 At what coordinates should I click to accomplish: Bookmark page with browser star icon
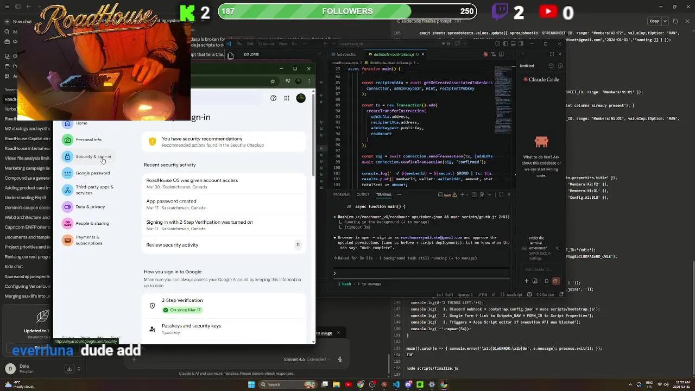click(x=273, y=81)
